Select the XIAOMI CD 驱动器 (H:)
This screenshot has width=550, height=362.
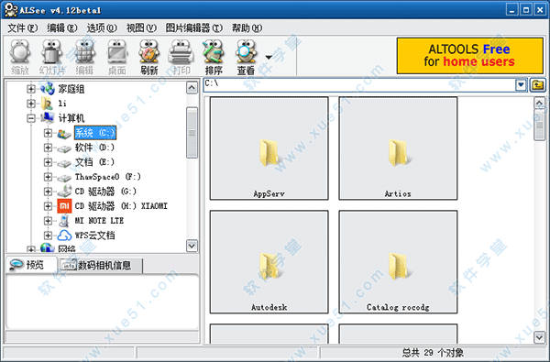click(x=121, y=206)
